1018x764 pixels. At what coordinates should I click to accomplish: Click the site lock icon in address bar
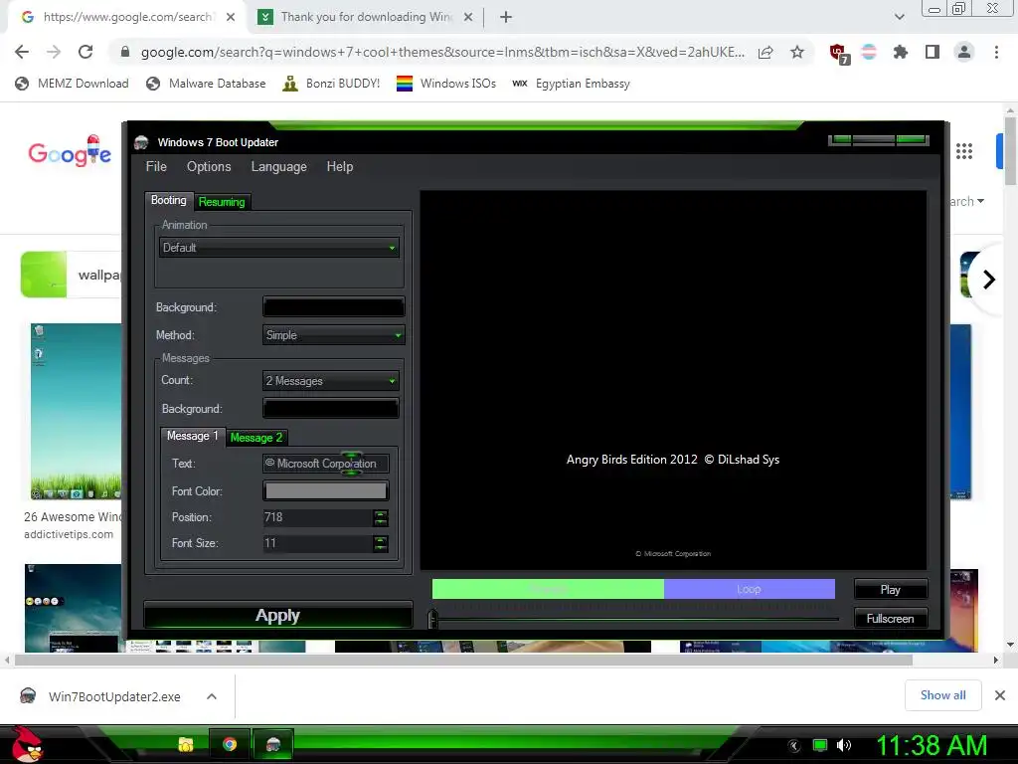point(125,52)
